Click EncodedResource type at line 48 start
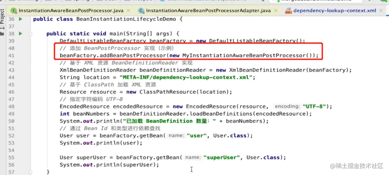 click(84, 107)
